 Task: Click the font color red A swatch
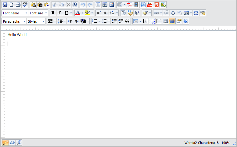77,13
